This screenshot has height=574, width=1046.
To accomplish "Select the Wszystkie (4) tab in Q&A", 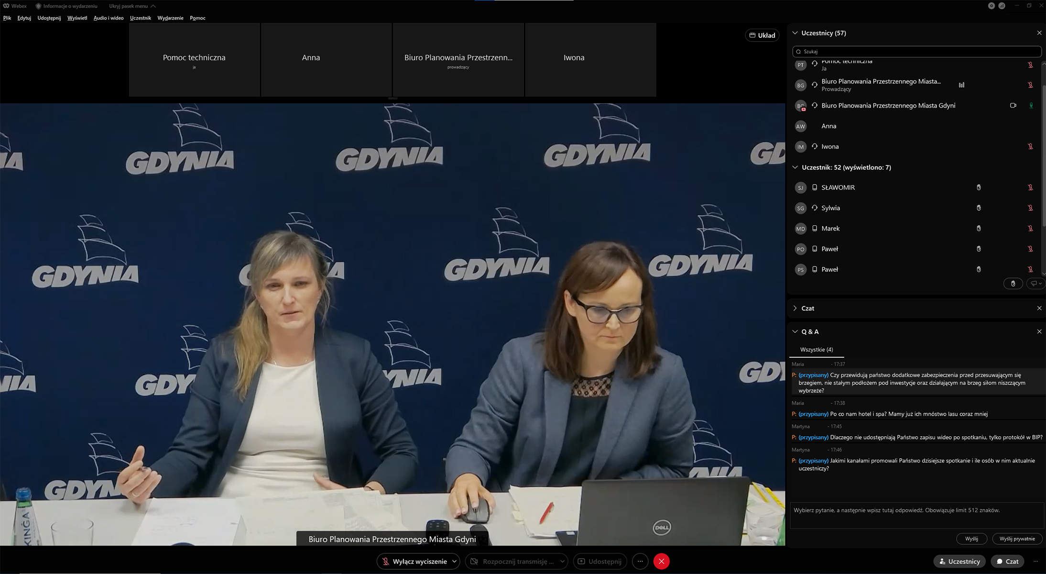I will tap(816, 349).
